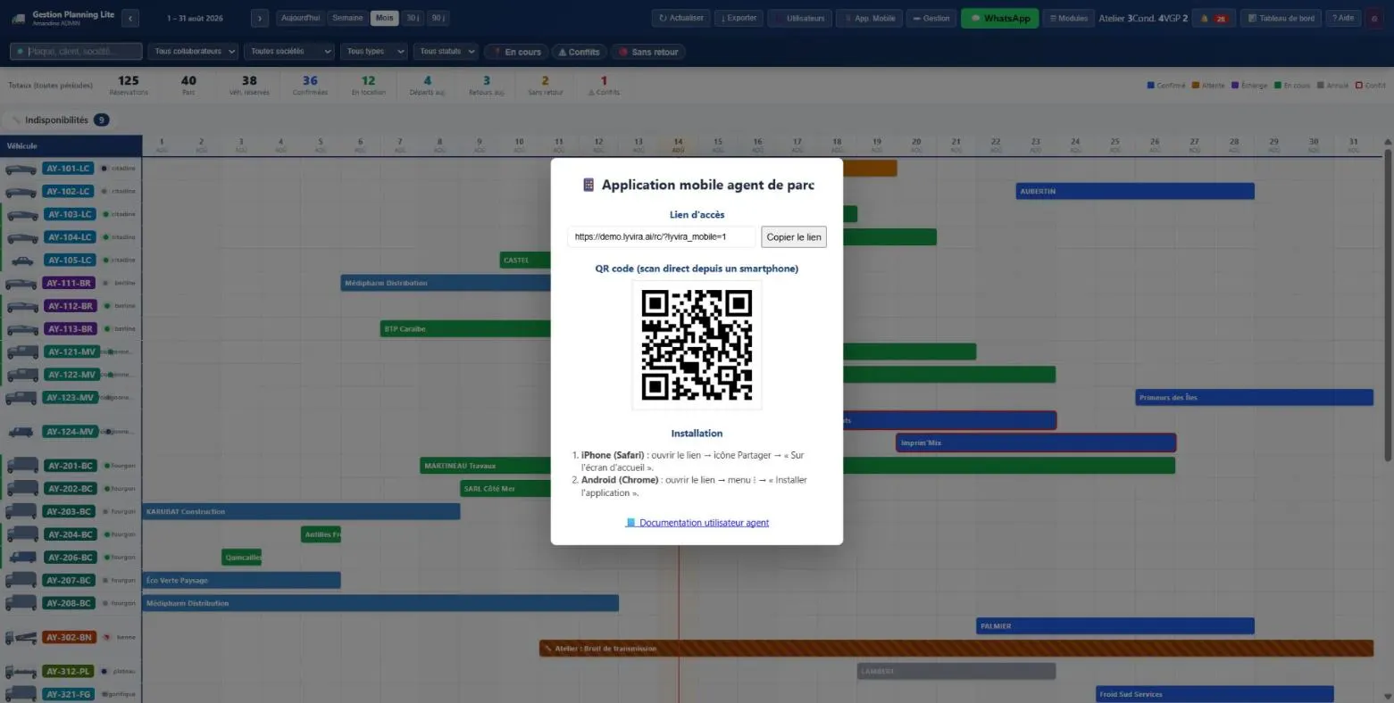Open the Modules menu
Image resolution: width=1394 pixels, height=703 pixels.
pyautogui.click(x=1068, y=18)
